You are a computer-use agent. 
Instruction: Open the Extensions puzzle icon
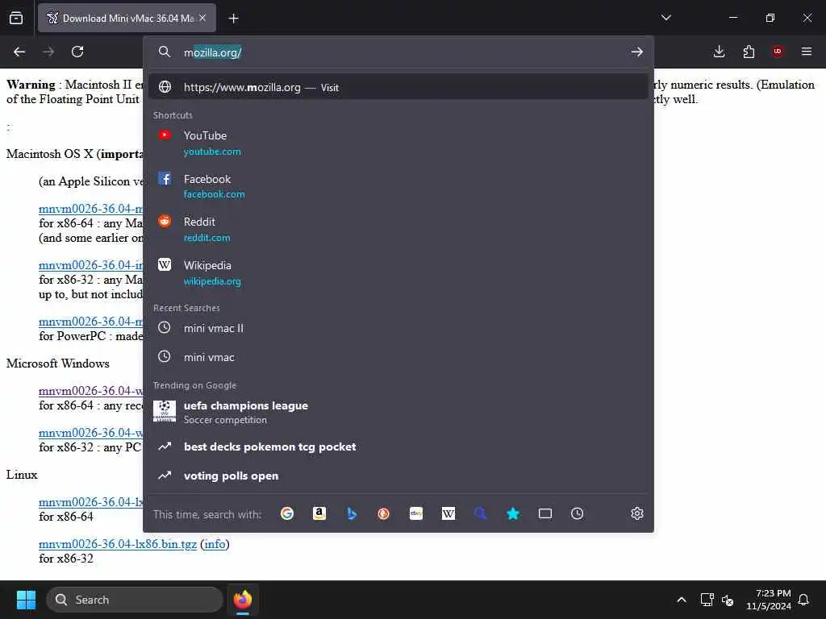click(x=749, y=52)
